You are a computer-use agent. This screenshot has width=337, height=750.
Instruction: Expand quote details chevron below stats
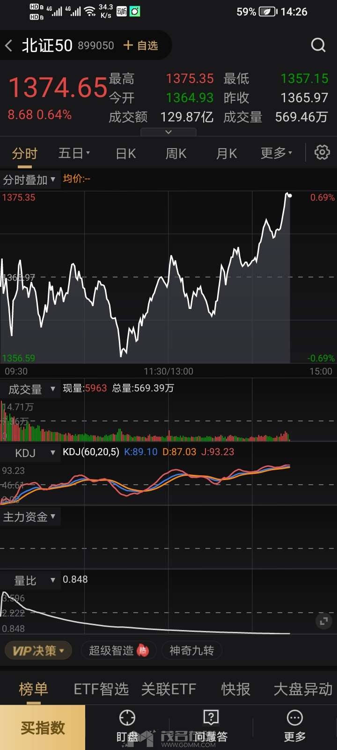click(x=168, y=132)
